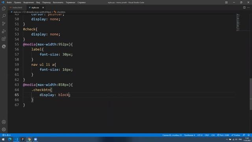Open the Выполнить menu
The width and height of the screenshot is (252, 142).
[58, 2]
